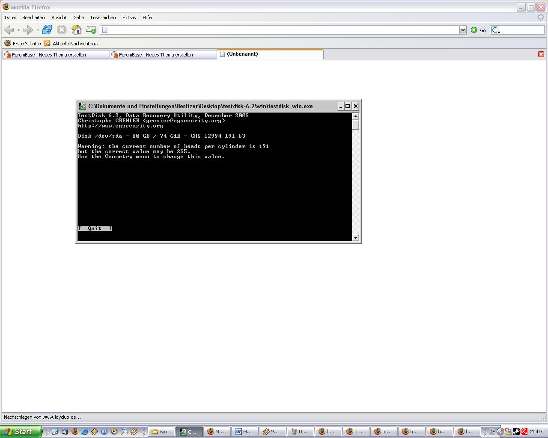Open the Erste Schritte bookmark
This screenshot has width=548, height=438.
(x=23, y=43)
